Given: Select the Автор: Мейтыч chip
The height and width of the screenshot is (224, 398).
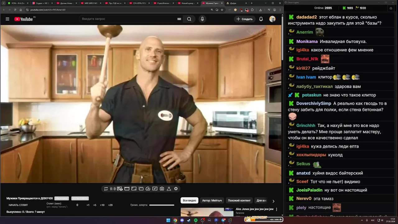Looking at the screenshot, I should [212, 200].
